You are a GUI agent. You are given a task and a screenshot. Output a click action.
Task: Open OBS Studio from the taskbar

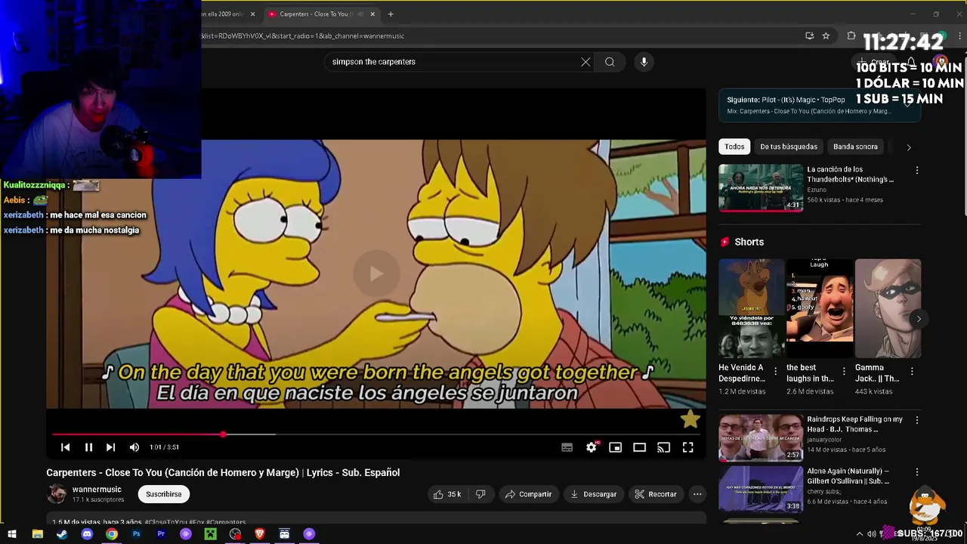click(235, 534)
